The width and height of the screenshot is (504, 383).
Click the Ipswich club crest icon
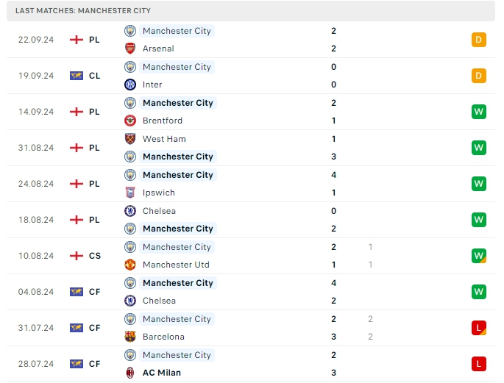[x=130, y=193]
